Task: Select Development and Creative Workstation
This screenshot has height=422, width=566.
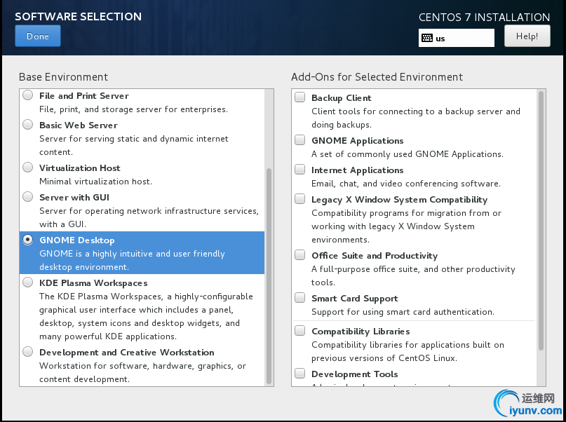Action: tap(27, 352)
